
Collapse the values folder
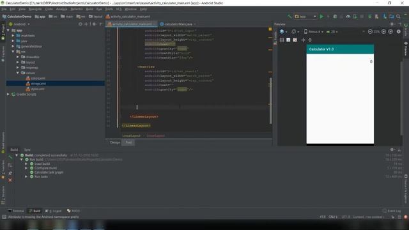(18, 73)
